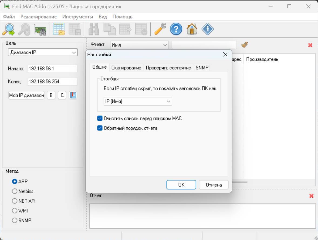Open the IP (Имя) dropdown in settings
The image size is (318, 240).
point(138,101)
